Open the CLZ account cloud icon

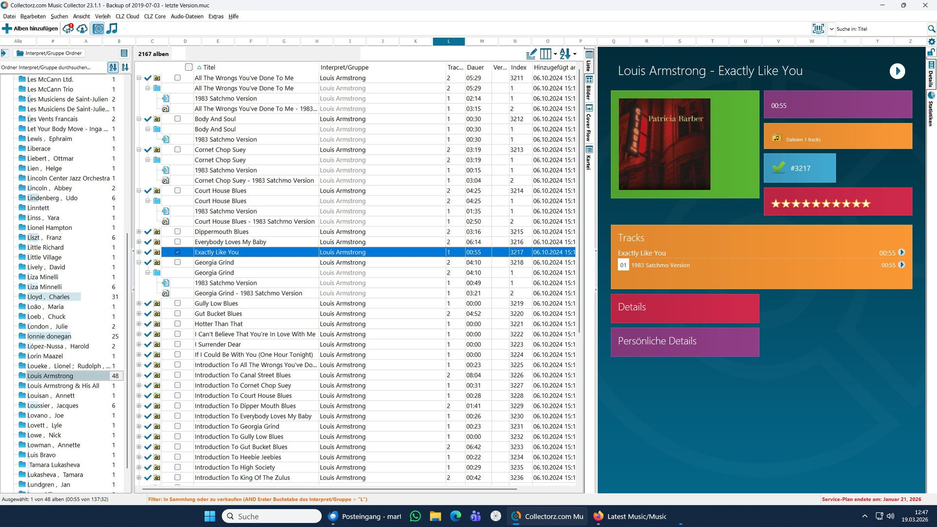pyautogui.click(x=82, y=28)
